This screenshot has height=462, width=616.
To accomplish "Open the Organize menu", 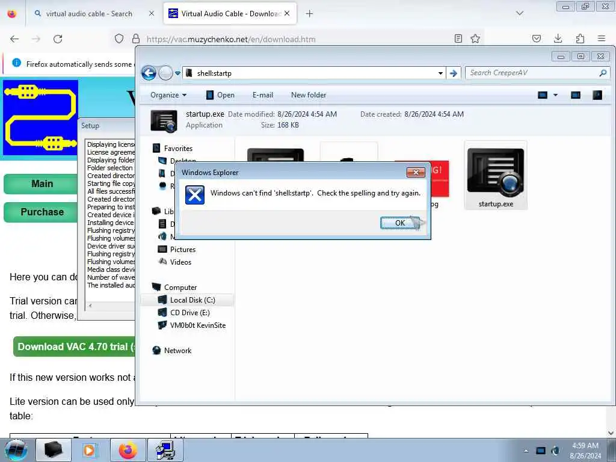I will 168,95.
